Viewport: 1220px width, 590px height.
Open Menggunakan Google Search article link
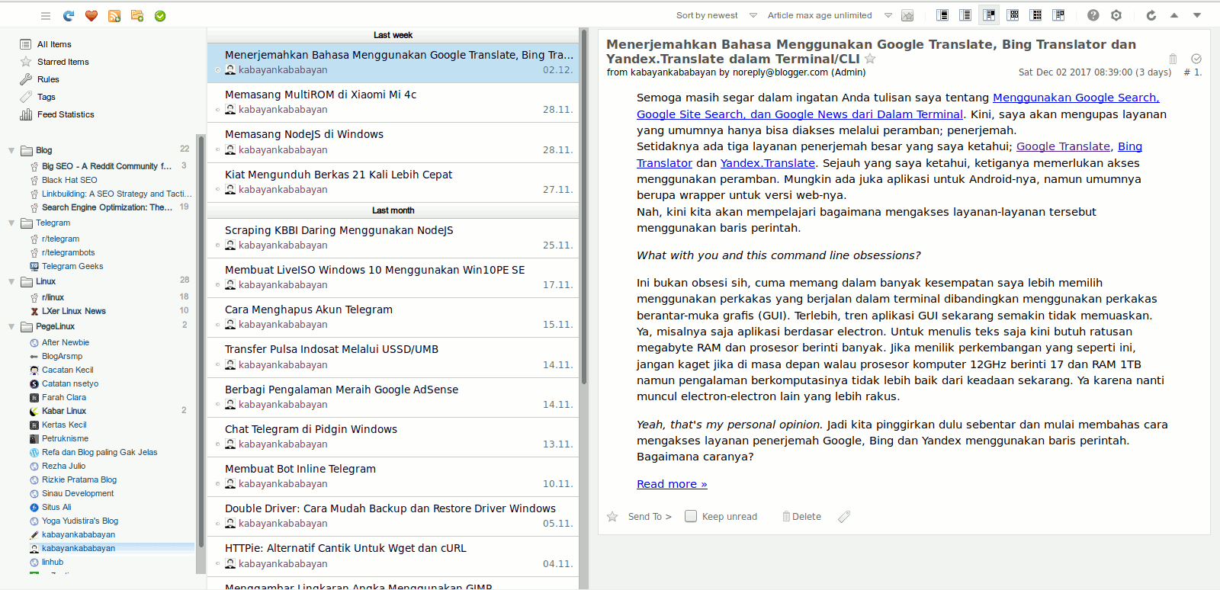click(1076, 98)
